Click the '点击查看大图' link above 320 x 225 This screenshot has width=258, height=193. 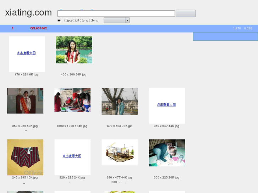pos(72,156)
